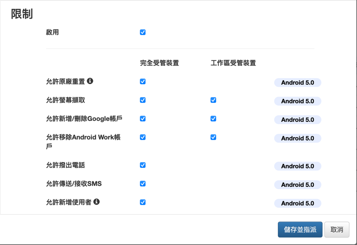Viewport: 357px width, 245px height.
Task: Uncheck 允許移除Android Work帳戶 fully managed checkbox
Action: point(143,137)
